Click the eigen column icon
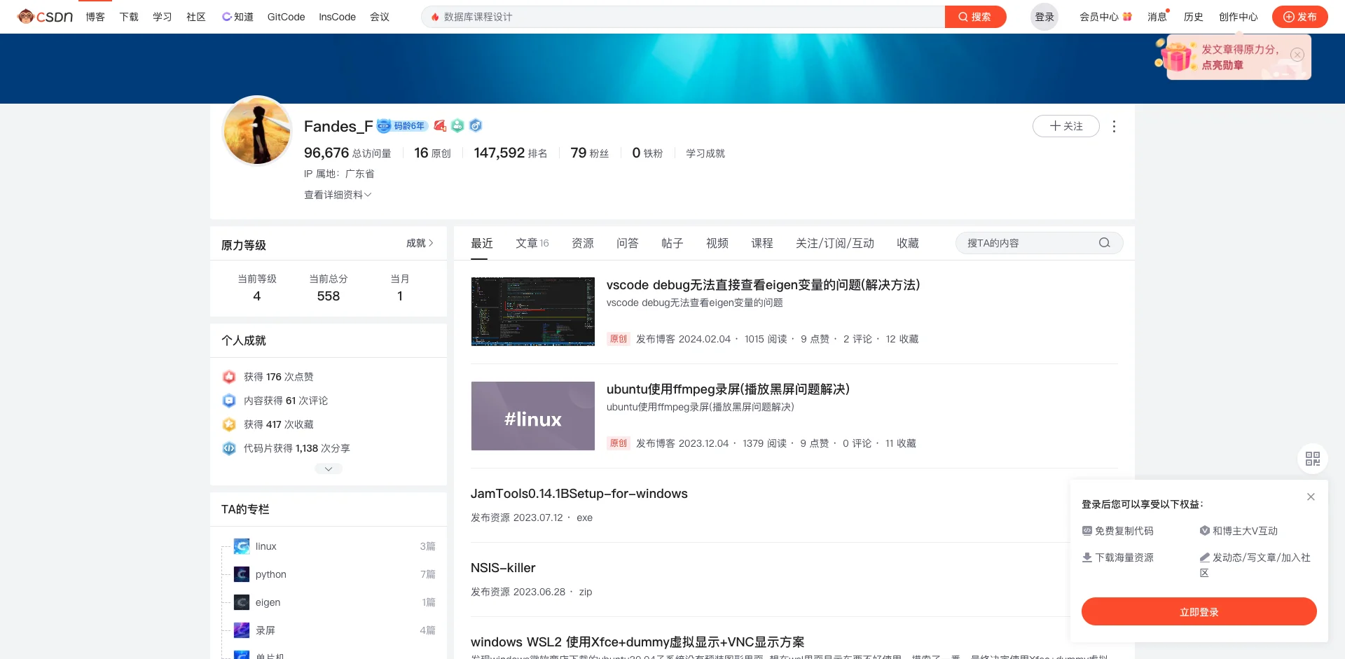 click(242, 602)
